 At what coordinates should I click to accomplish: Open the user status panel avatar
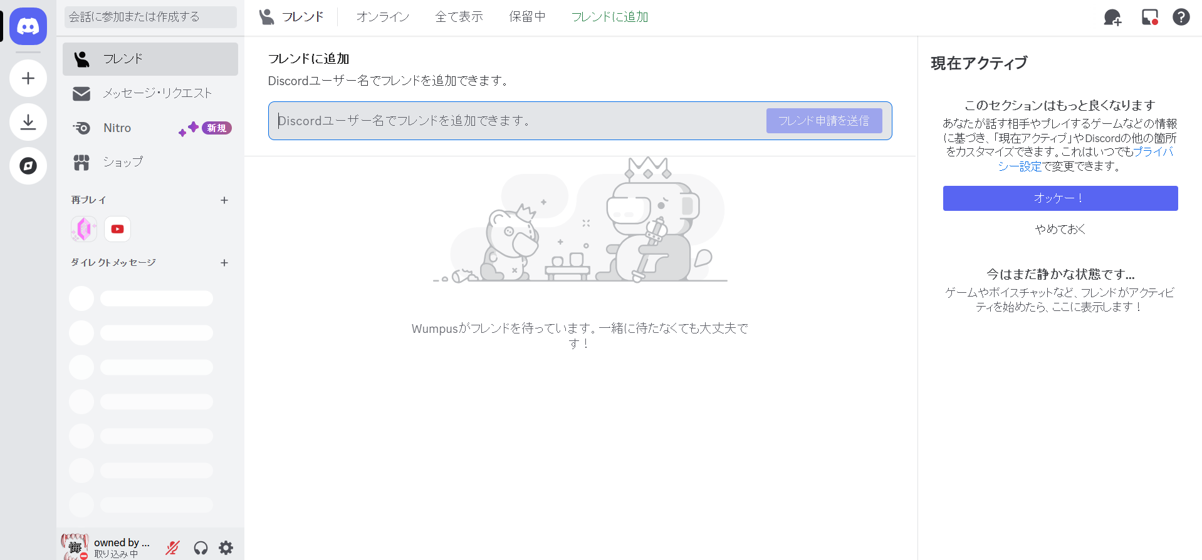(75, 546)
